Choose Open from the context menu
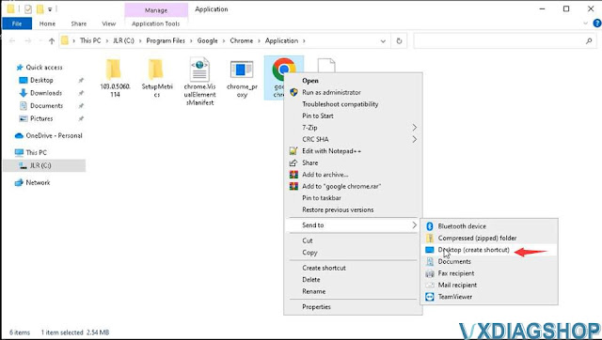The width and height of the screenshot is (602, 340). click(310, 81)
